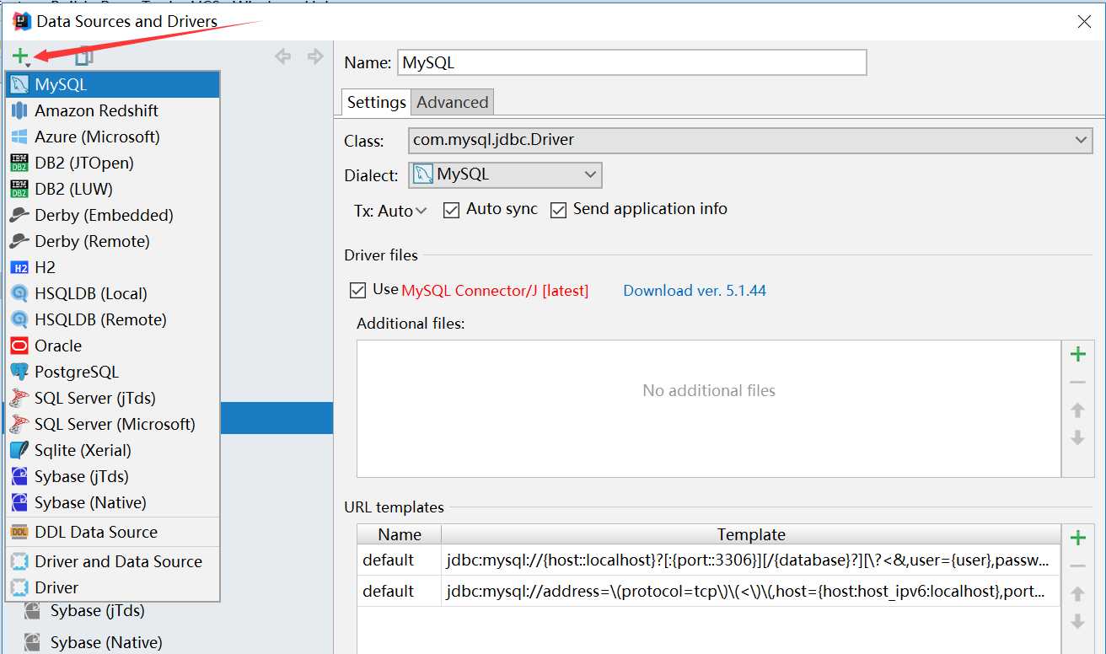Click MySQL Connector/J [latest] link
Image resolution: width=1106 pixels, height=654 pixels.
(495, 291)
